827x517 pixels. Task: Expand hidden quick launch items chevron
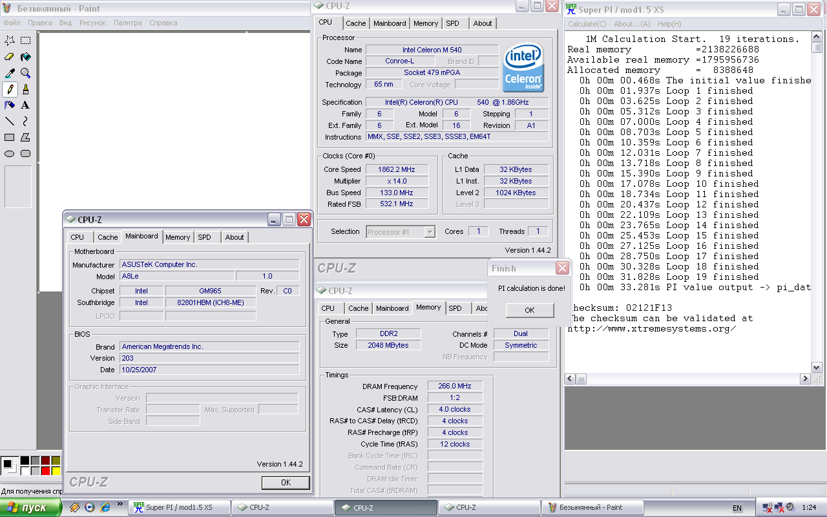coord(120,504)
